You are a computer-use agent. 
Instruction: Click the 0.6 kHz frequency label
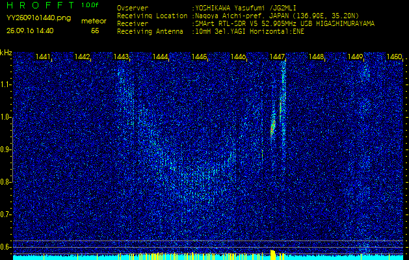pos(5,247)
